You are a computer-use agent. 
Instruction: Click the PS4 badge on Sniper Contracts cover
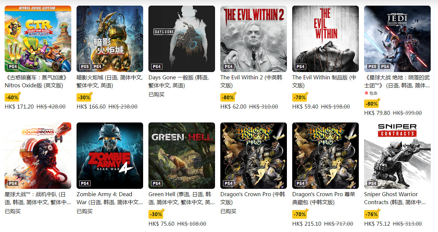point(372,183)
